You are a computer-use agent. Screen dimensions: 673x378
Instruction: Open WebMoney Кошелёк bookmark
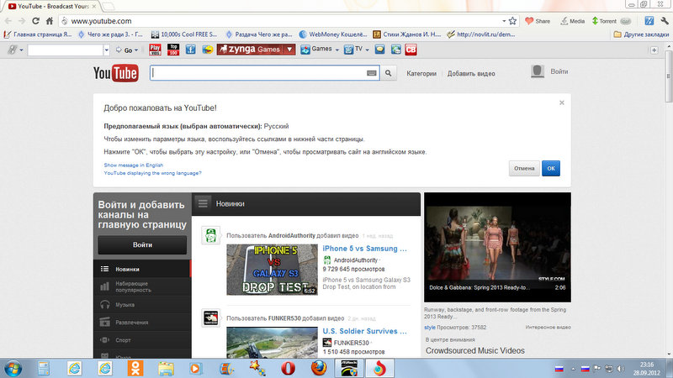333,34
